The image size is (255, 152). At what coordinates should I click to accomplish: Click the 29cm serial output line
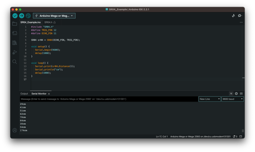tap(23, 104)
